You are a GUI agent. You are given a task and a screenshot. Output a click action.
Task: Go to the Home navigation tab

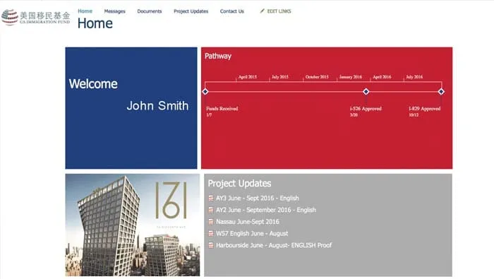pos(85,11)
